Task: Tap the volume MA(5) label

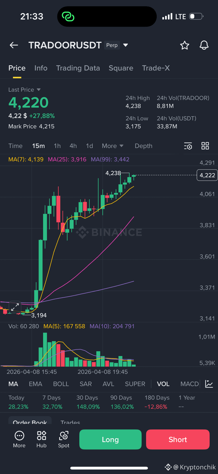Action: [x=64, y=326]
